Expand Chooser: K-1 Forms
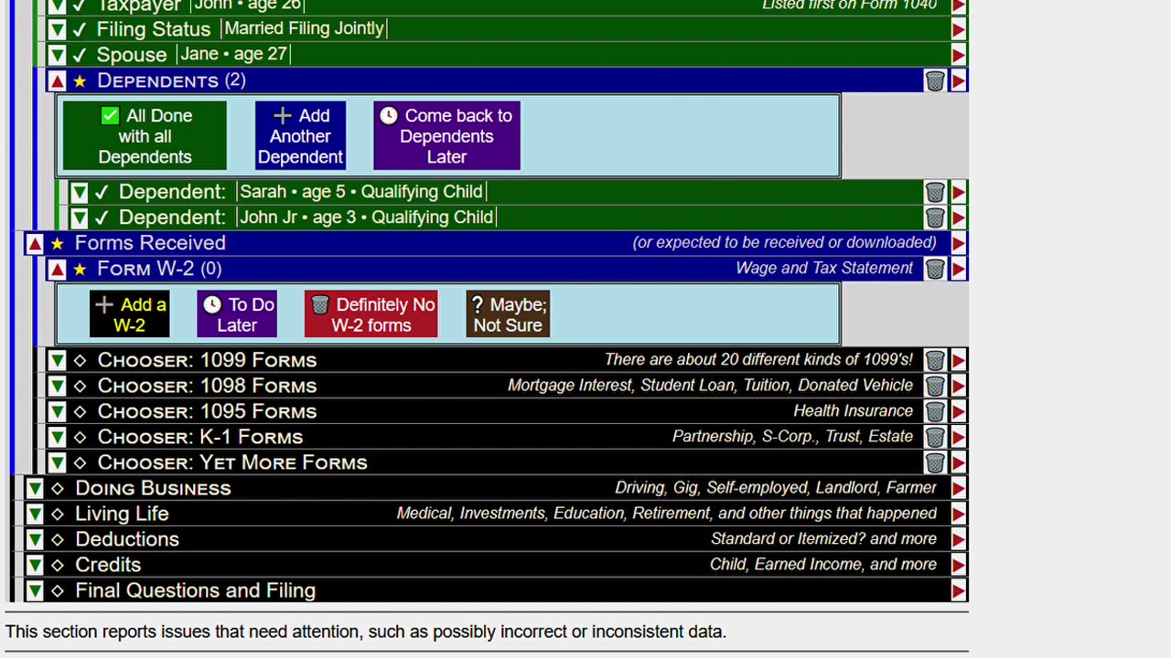1171x658 pixels. point(57,437)
